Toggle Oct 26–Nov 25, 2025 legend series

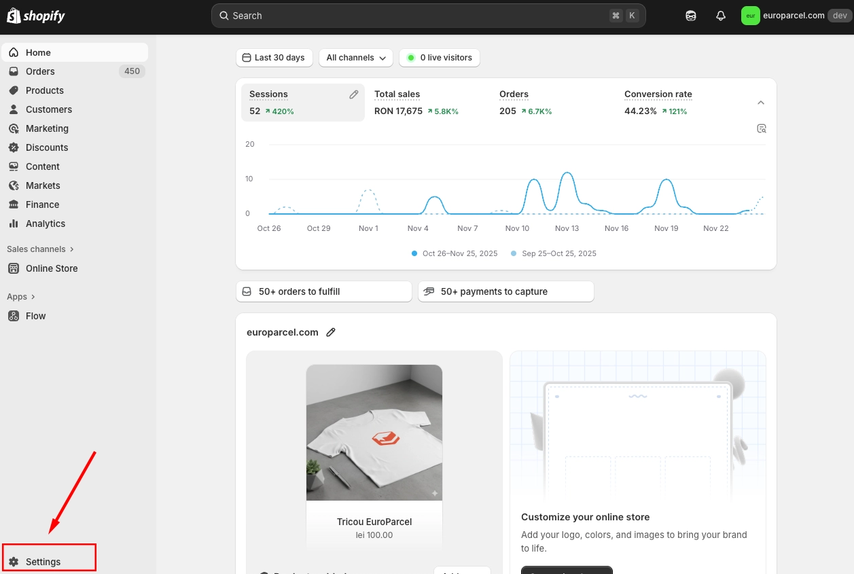tap(455, 253)
